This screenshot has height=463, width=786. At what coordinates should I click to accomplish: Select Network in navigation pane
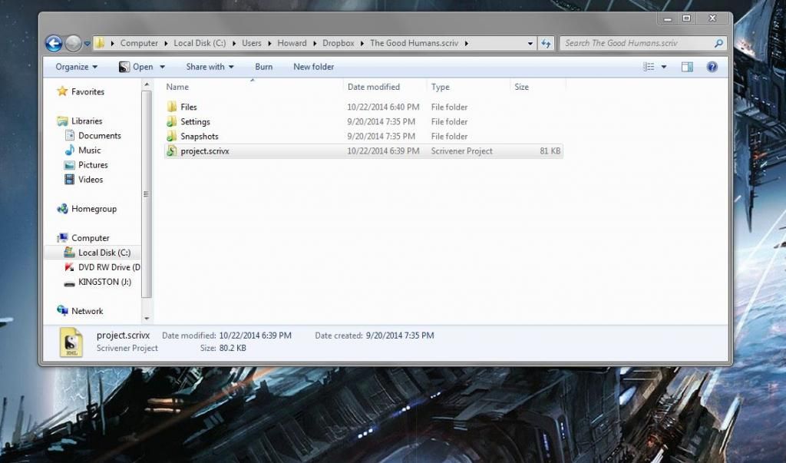point(88,311)
